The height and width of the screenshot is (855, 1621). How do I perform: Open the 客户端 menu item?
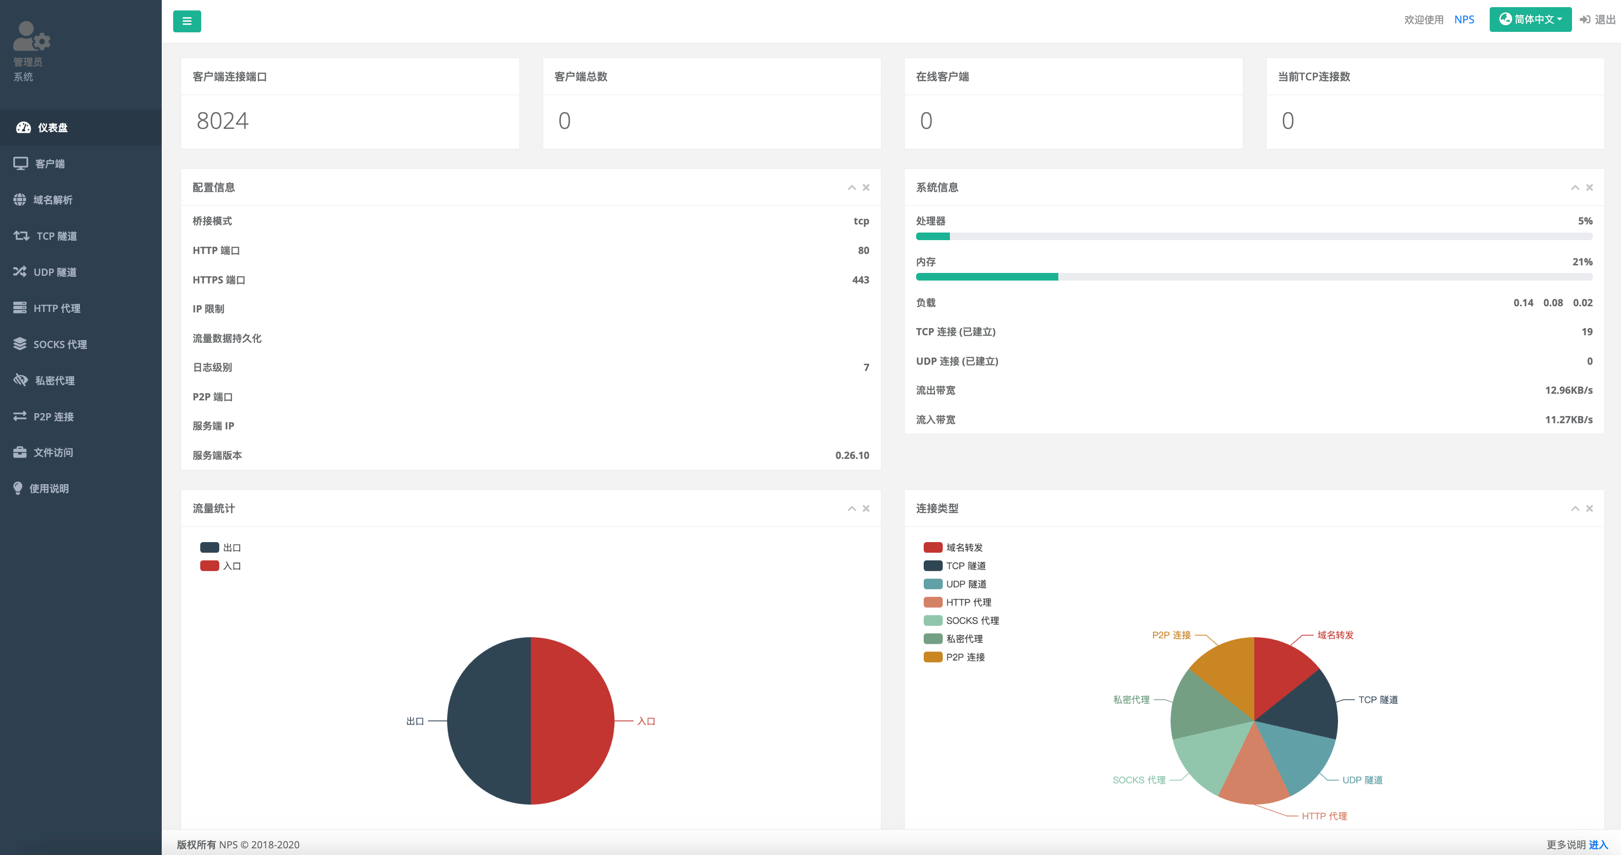click(80, 164)
